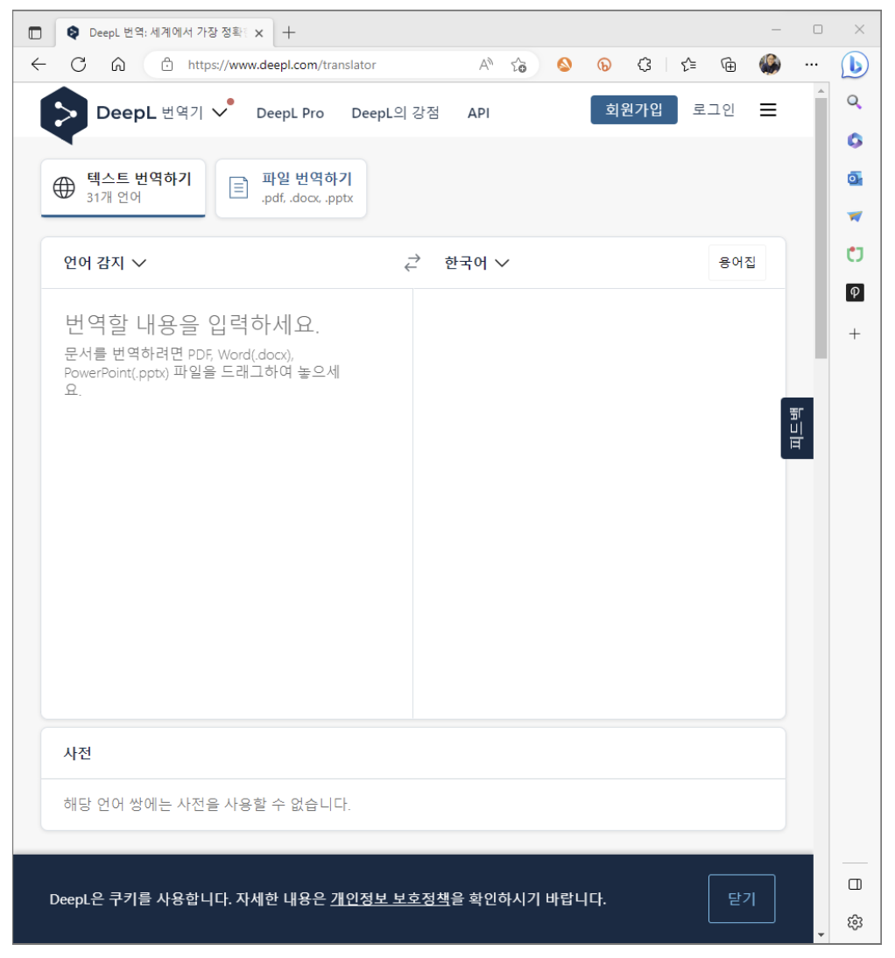
Task: Click the source text input area
Action: 227,503
